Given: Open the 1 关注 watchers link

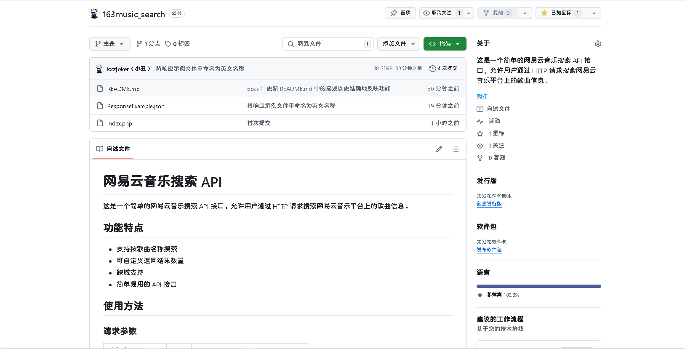Looking at the screenshot, I should tap(490, 145).
